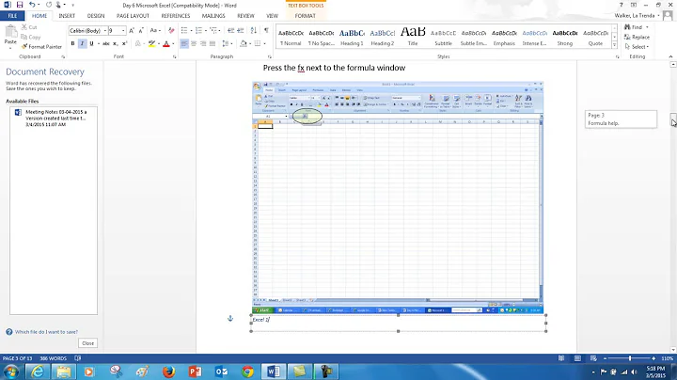This screenshot has height=380, width=677.
Task: Open line and paragraph spacing options
Action: click(x=227, y=43)
